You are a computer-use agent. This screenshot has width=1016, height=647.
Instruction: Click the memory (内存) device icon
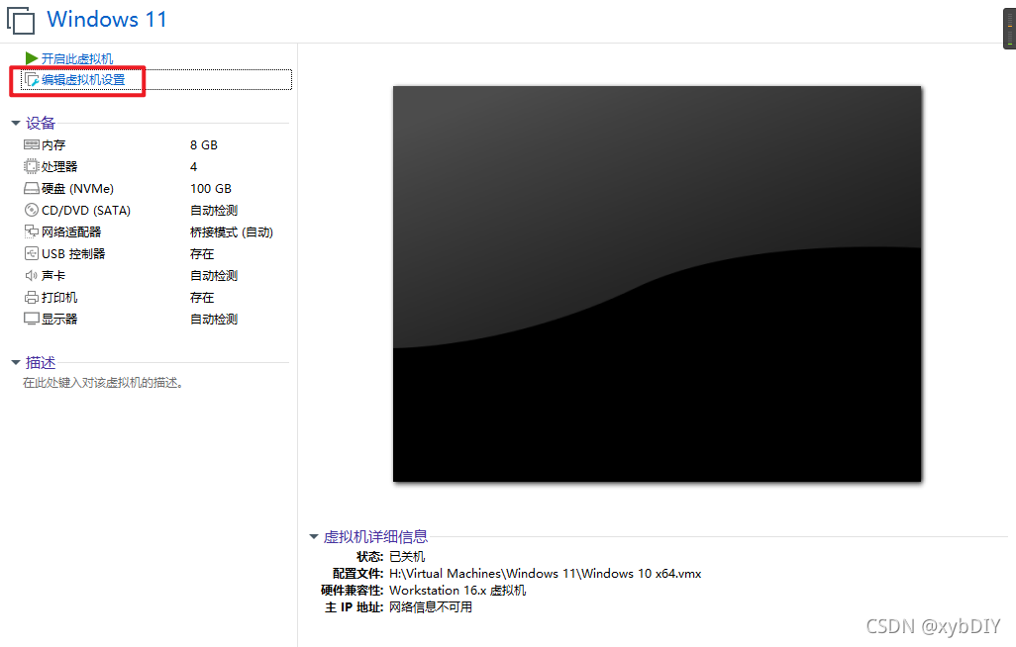click(31, 144)
